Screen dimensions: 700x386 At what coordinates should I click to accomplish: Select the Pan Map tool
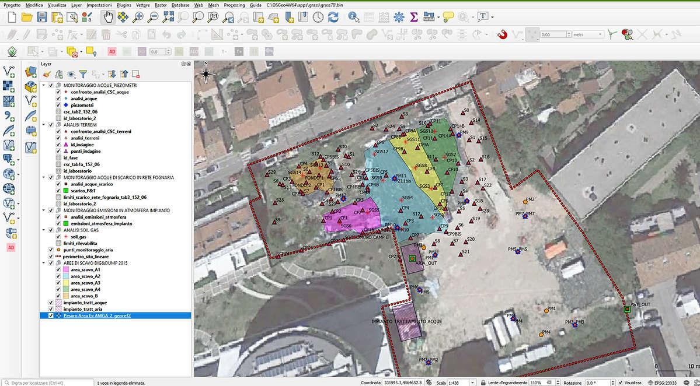(107, 17)
